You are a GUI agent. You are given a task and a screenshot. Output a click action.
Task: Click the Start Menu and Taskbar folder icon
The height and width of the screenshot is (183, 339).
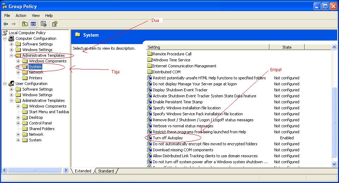coord(25,112)
